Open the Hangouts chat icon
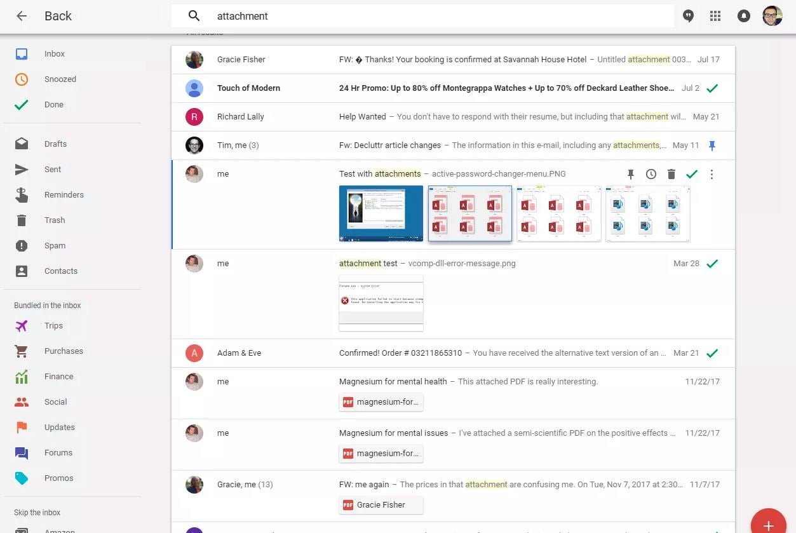The height and width of the screenshot is (533, 796). tap(688, 17)
